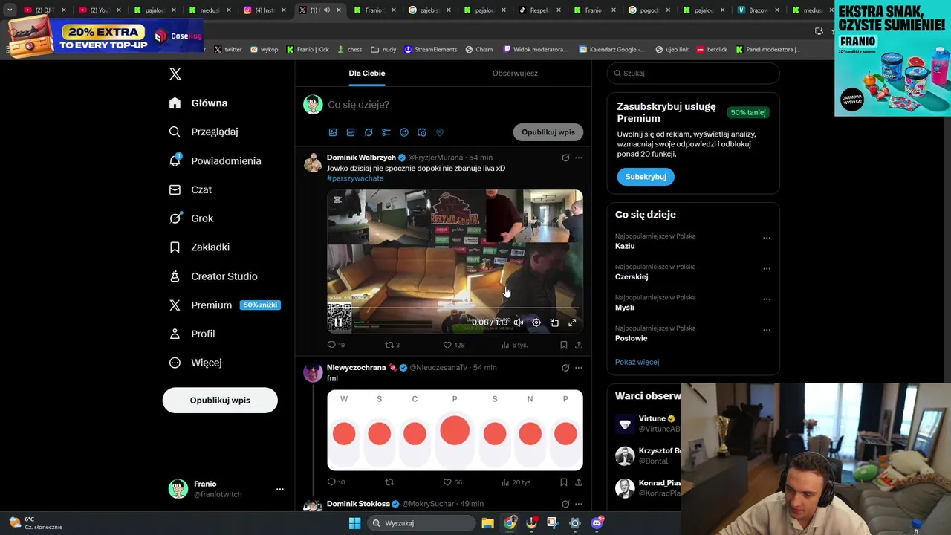Click the sidebar Opublikuj wpis button
This screenshot has height=535, width=951.
pos(220,400)
